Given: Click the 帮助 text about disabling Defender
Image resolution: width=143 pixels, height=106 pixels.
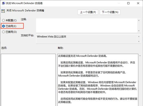Looking at the screenshot, I should (x=92, y=74).
